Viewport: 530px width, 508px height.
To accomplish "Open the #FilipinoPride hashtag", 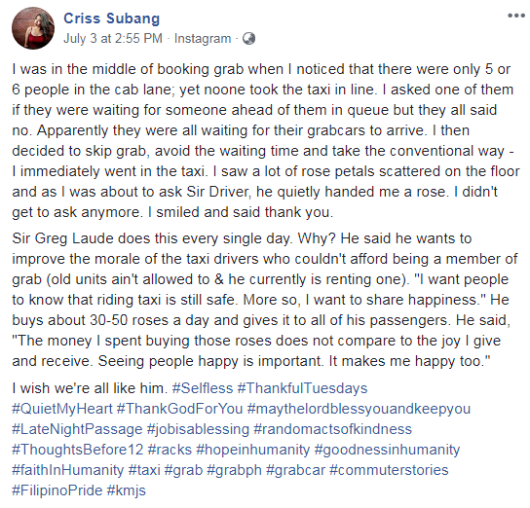I will 57,490.
